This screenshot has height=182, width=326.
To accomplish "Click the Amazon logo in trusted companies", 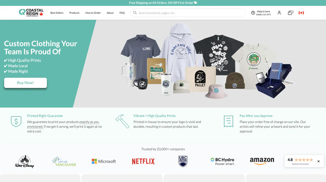I will tap(262, 161).
